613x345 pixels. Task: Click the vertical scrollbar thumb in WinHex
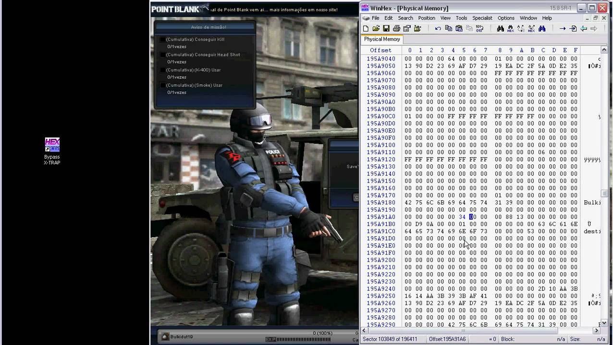pos(604,194)
